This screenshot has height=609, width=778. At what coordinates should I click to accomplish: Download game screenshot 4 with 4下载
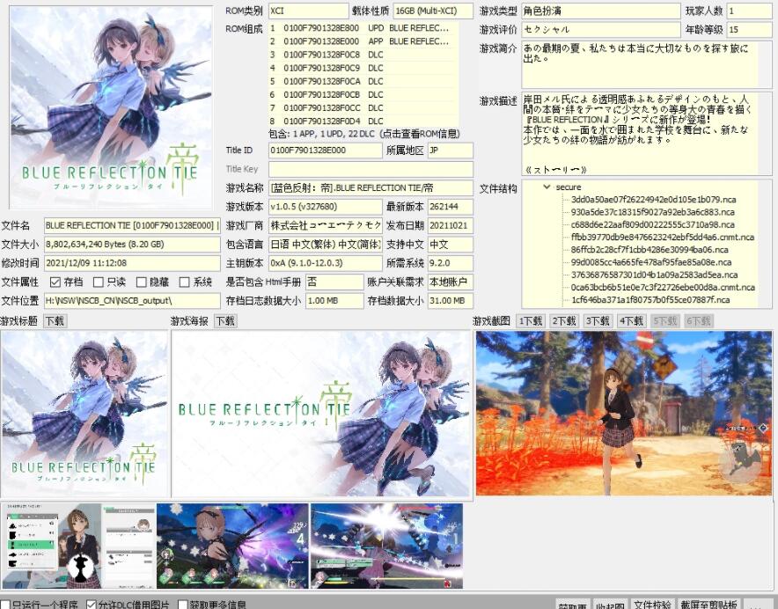point(631,321)
